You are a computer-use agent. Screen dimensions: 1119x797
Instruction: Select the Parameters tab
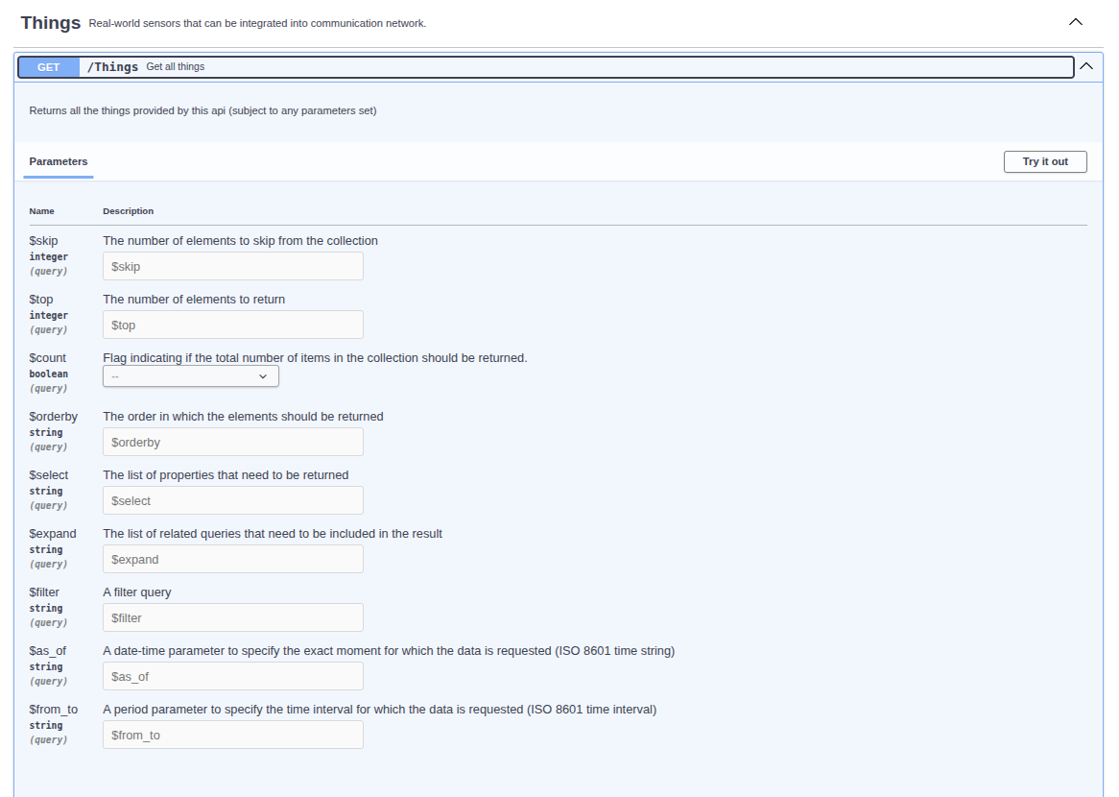pos(59,161)
